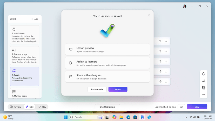Image resolution: width=215 pixels, height=121 pixels.
Task: Select Share with colleagues
Action: coord(107,77)
